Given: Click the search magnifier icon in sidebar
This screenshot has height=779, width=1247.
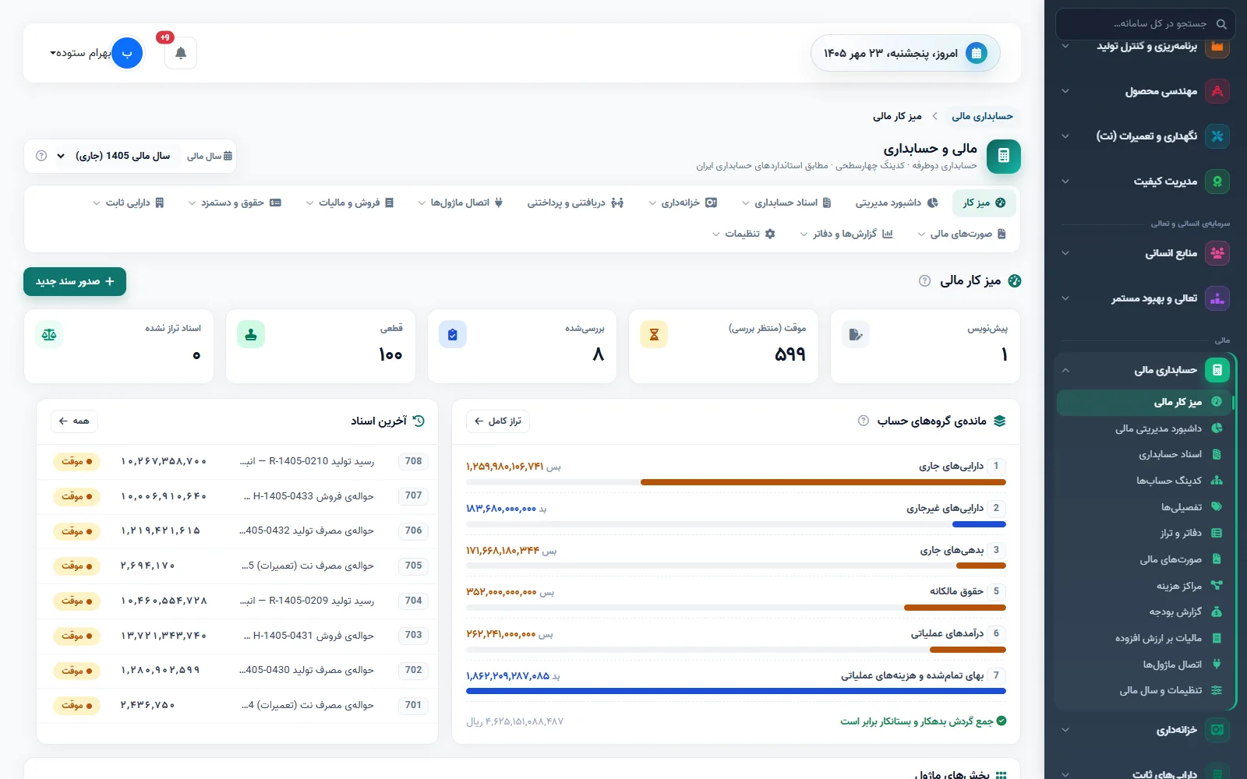Looking at the screenshot, I should click(1221, 24).
